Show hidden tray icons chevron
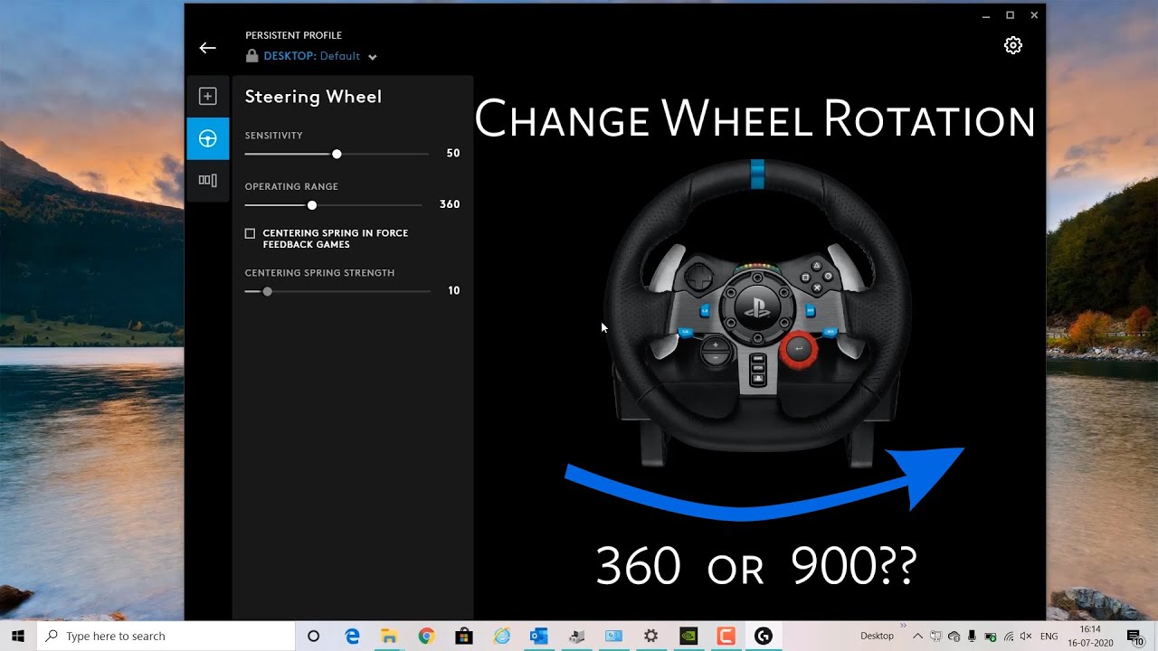1158x651 pixels. click(917, 637)
